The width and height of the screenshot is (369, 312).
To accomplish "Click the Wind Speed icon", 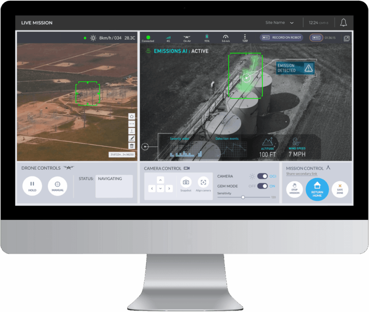I will click(297, 142).
